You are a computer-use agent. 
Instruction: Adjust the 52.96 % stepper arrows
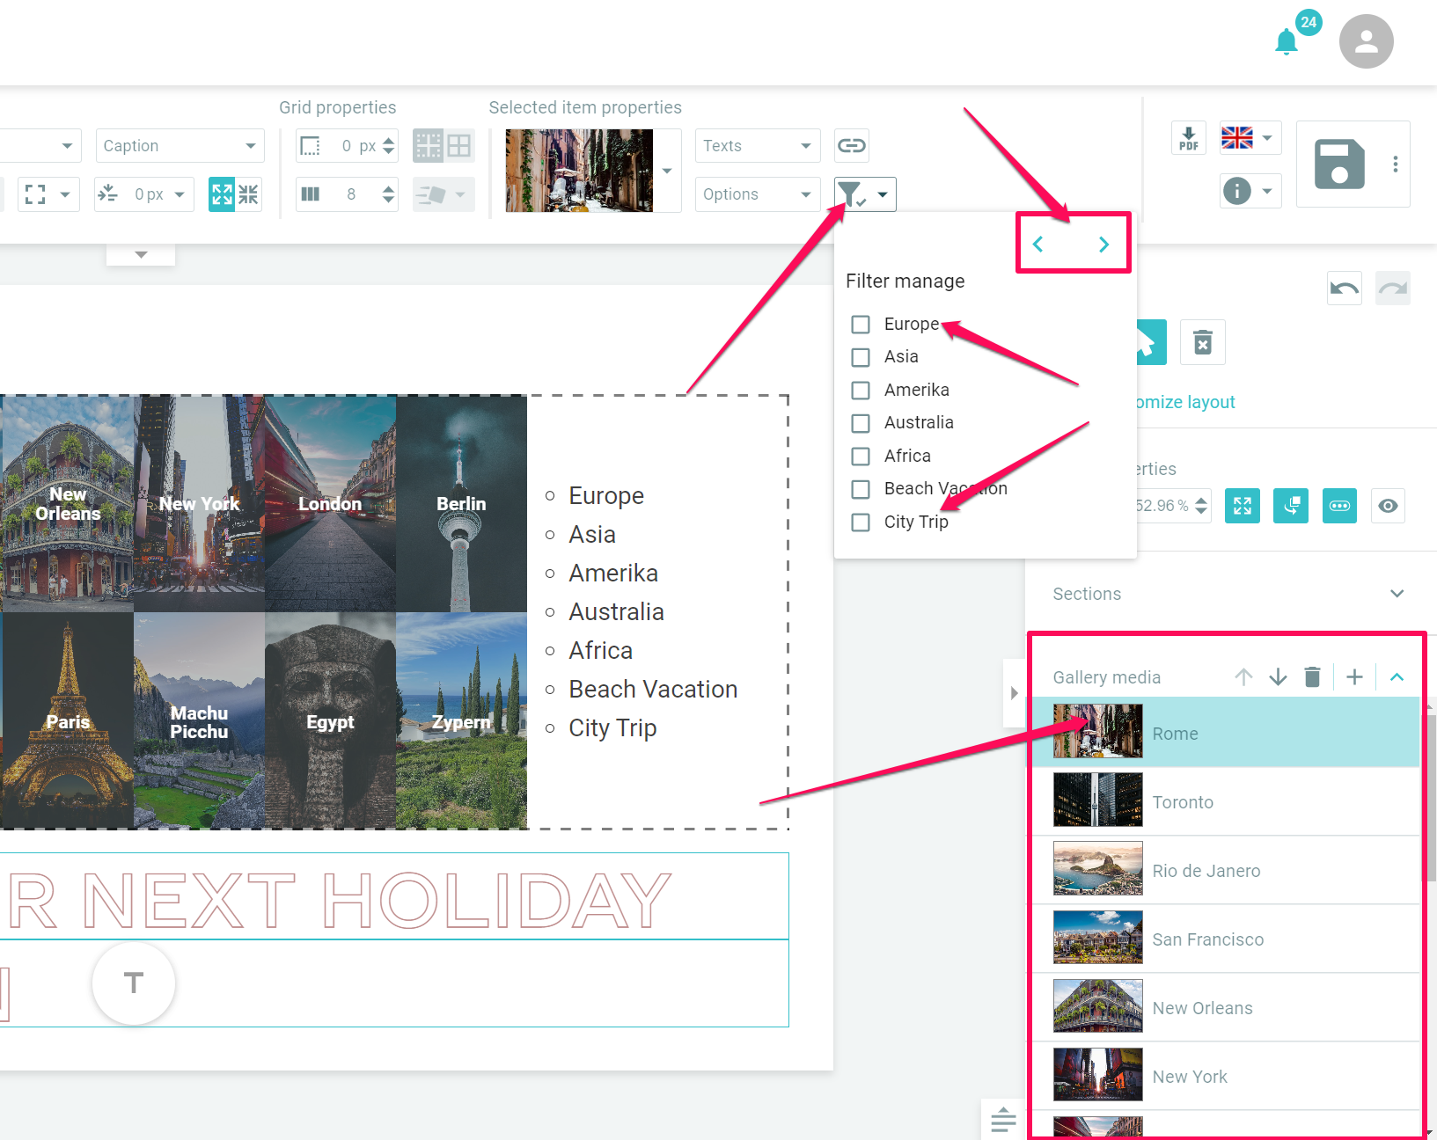click(x=1201, y=506)
